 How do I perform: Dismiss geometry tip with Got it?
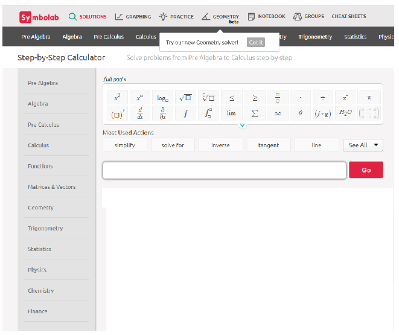[256, 42]
